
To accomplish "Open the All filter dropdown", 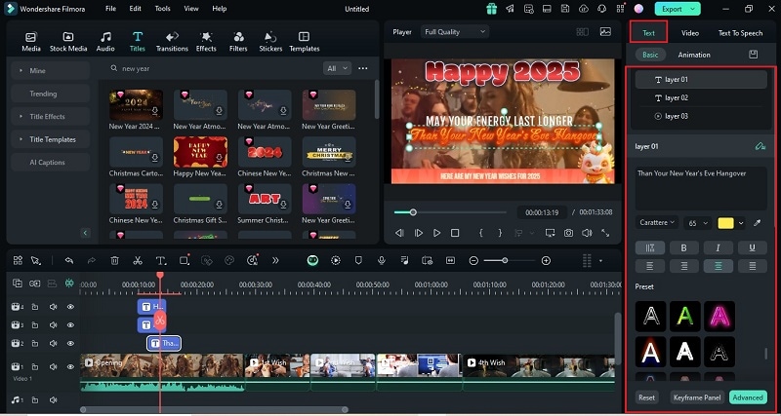I will pyautogui.click(x=337, y=68).
